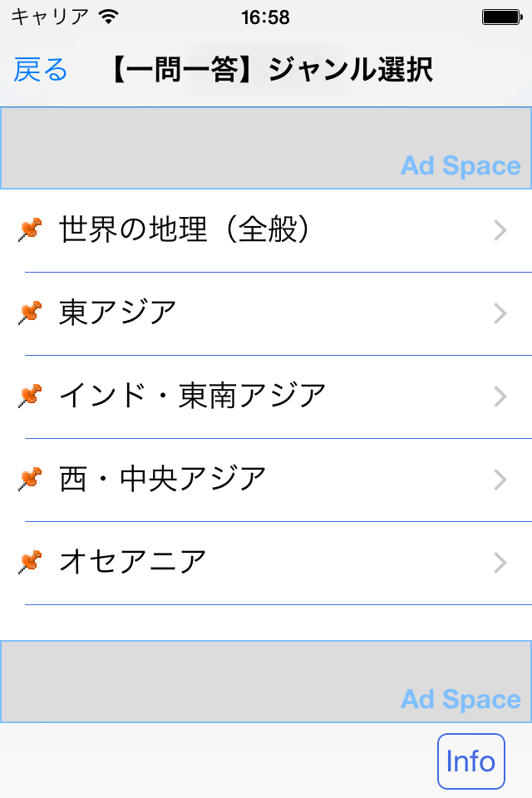Click pushpin icon beside インド・東南アジア

[x=29, y=397]
